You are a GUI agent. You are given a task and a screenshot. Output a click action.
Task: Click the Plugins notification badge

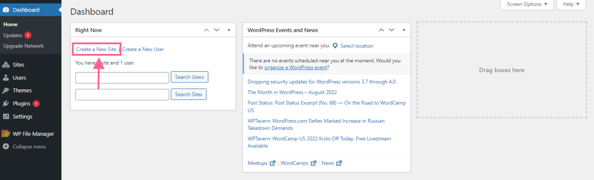click(x=36, y=103)
